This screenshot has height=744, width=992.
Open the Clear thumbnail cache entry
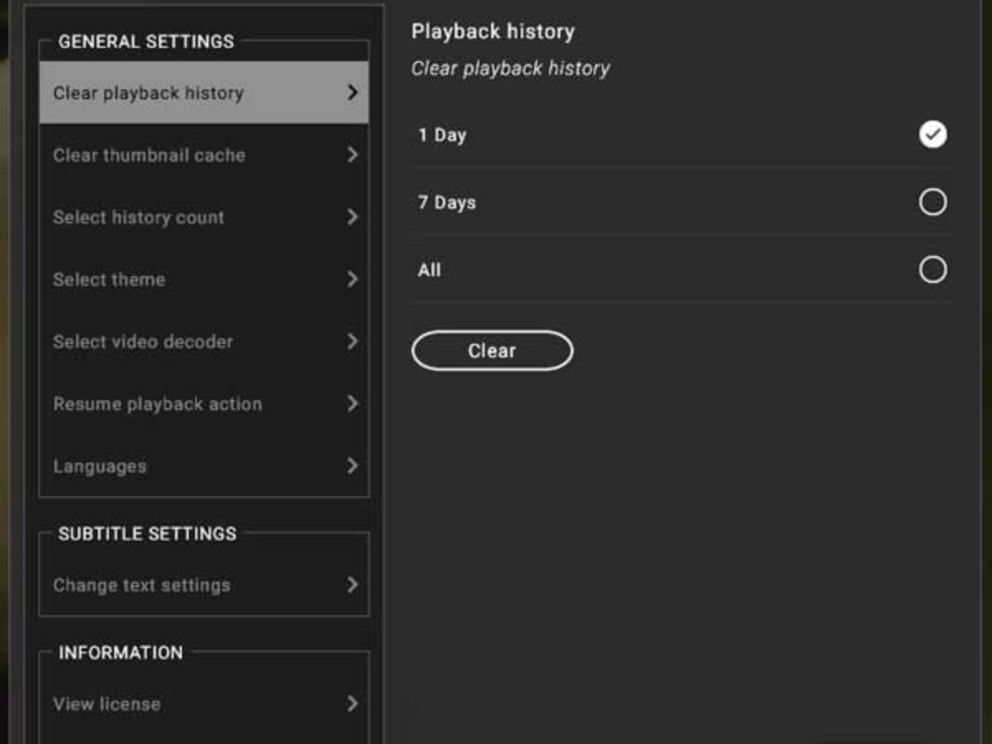[x=150, y=155]
